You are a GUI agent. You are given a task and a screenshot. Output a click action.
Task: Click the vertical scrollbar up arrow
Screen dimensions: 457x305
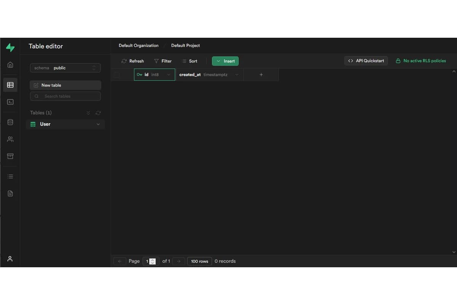pos(454,71)
